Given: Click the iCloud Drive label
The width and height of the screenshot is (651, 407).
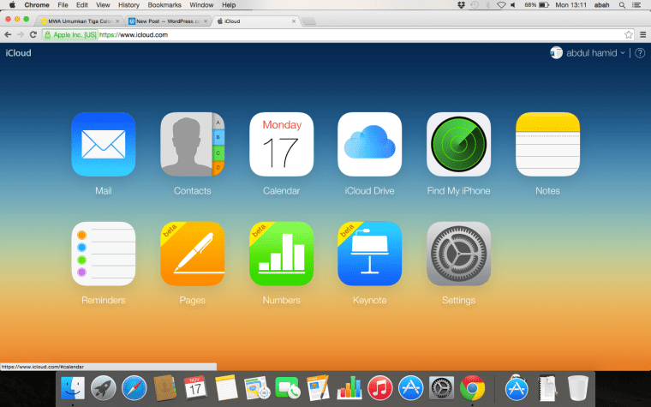Looking at the screenshot, I should pyautogui.click(x=369, y=190).
